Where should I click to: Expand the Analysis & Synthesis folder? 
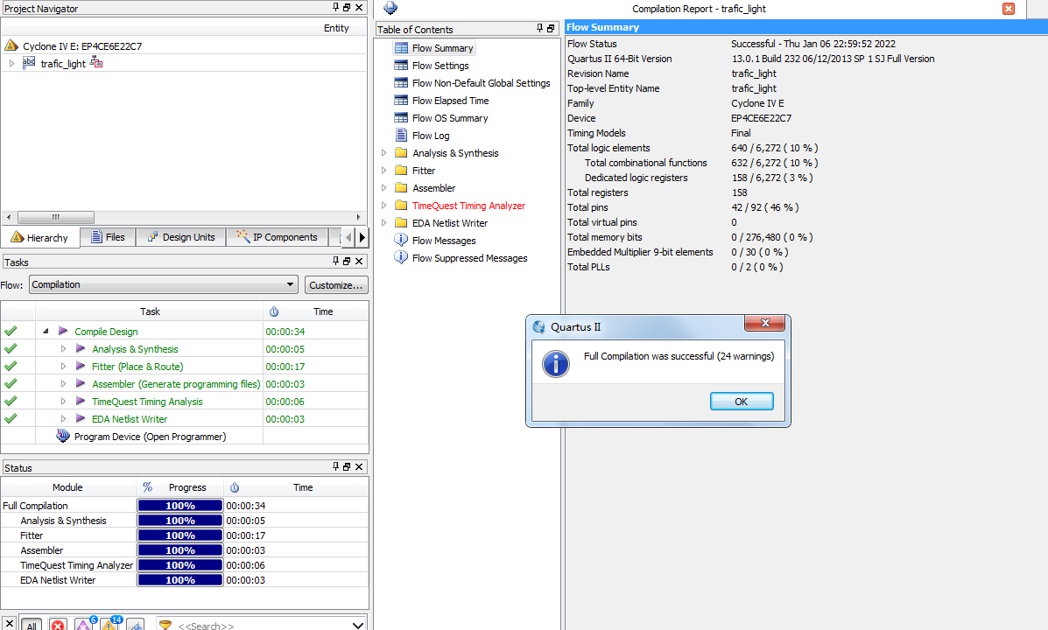(383, 153)
